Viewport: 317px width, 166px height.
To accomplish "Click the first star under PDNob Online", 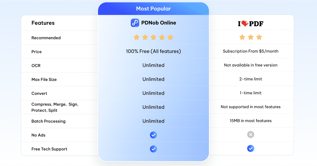I will 137,37.
